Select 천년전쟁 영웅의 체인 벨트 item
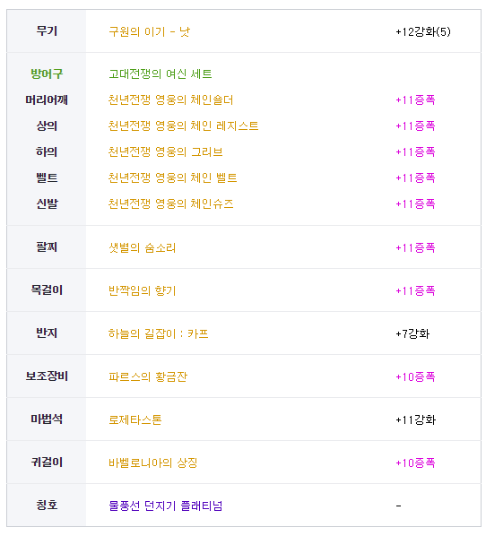Image resolution: width=486 pixels, height=536 pixels. (172, 177)
